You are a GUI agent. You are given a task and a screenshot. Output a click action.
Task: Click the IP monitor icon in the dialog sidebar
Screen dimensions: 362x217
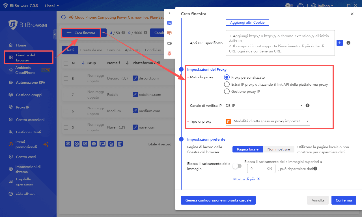[x=169, y=33]
